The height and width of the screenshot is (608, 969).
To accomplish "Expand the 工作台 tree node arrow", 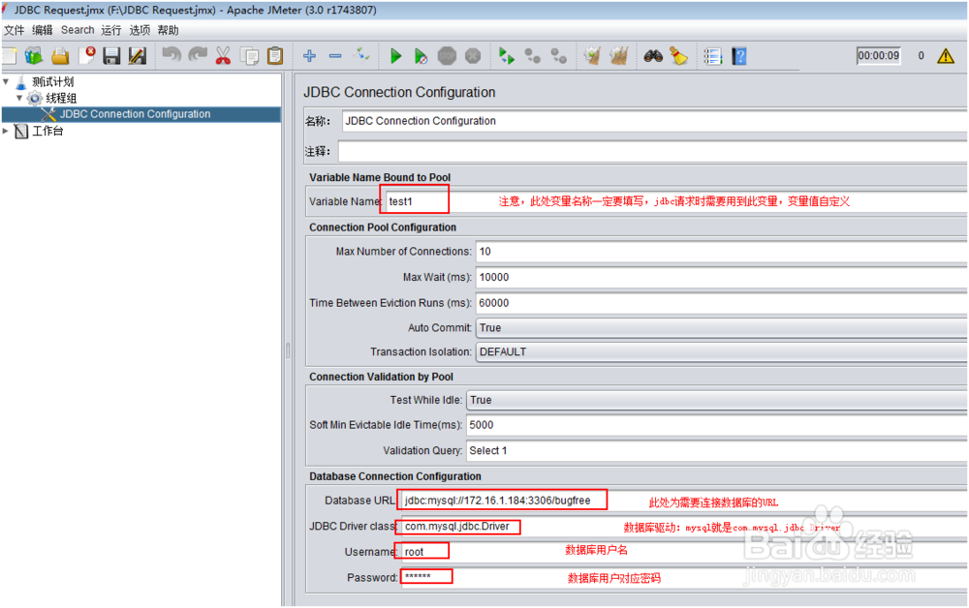I will click(x=6, y=131).
